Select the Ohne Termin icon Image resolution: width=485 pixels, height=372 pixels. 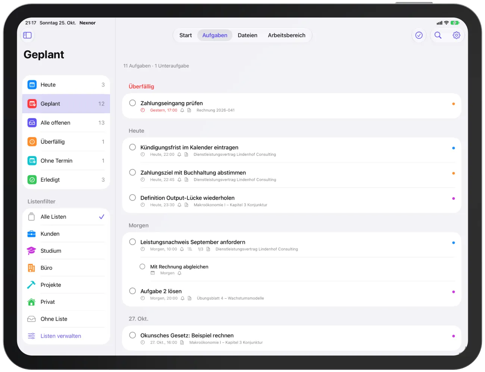tap(32, 161)
